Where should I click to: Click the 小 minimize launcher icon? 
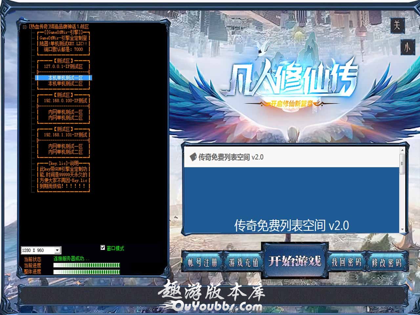point(407,47)
